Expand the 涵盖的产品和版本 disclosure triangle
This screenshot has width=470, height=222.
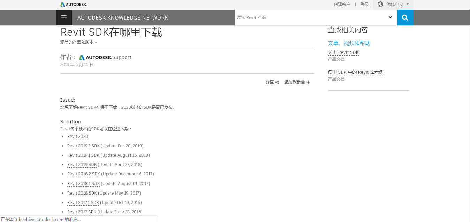(96, 42)
